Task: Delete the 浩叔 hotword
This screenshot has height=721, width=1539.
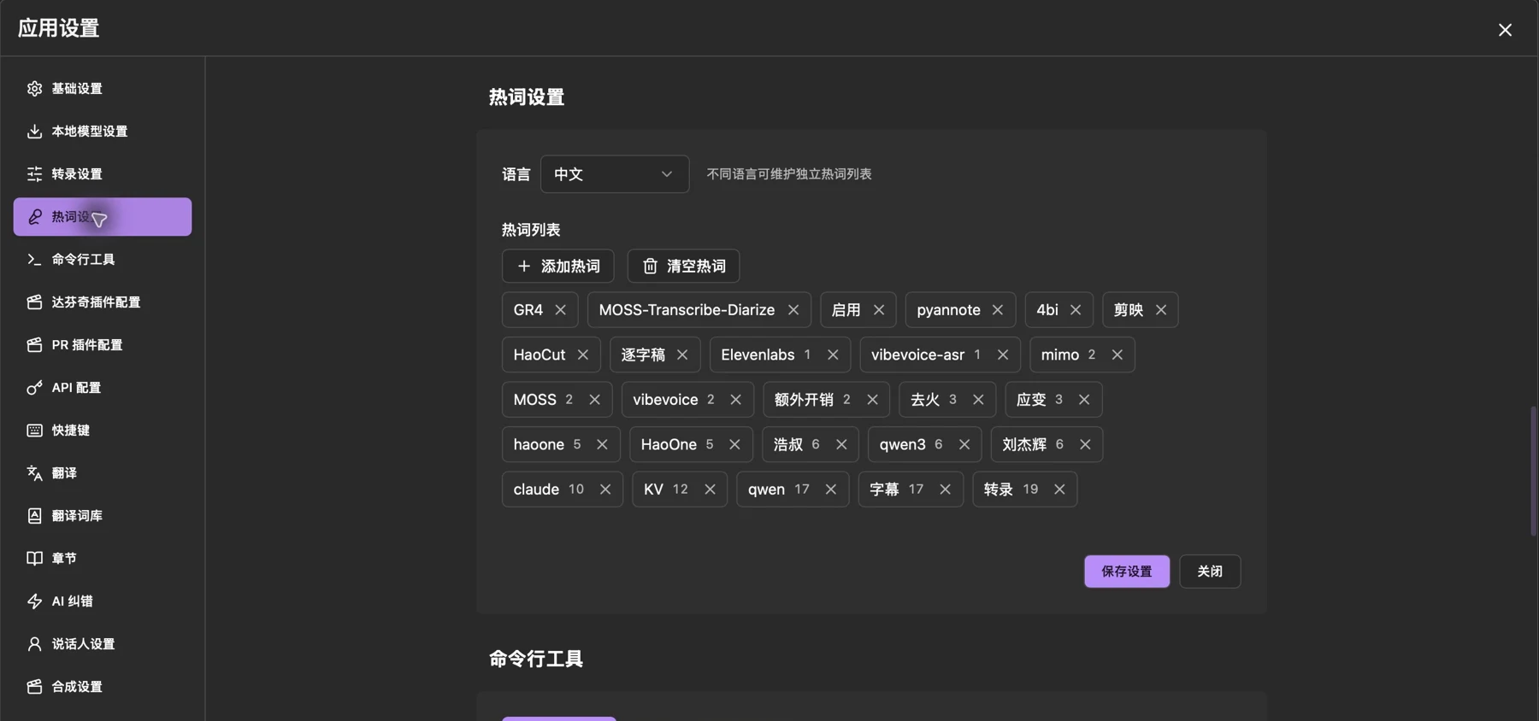Action: (841, 444)
